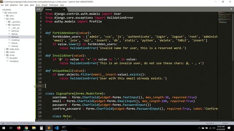Collapse the imdb_clone root folder

[3, 13]
